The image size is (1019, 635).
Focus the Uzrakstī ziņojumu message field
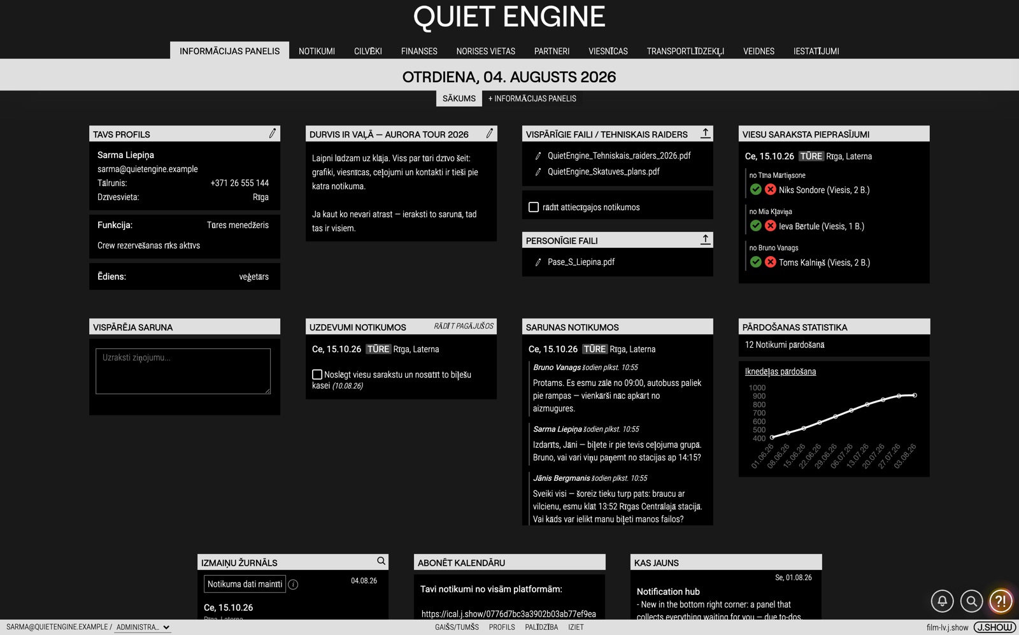(x=183, y=371)
